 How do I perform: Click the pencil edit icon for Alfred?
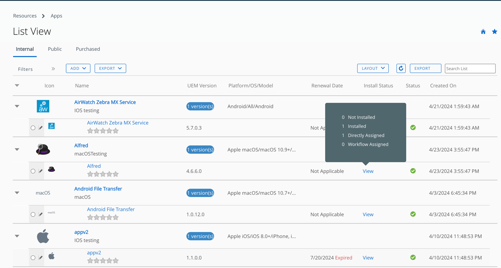tap(41, 171)
